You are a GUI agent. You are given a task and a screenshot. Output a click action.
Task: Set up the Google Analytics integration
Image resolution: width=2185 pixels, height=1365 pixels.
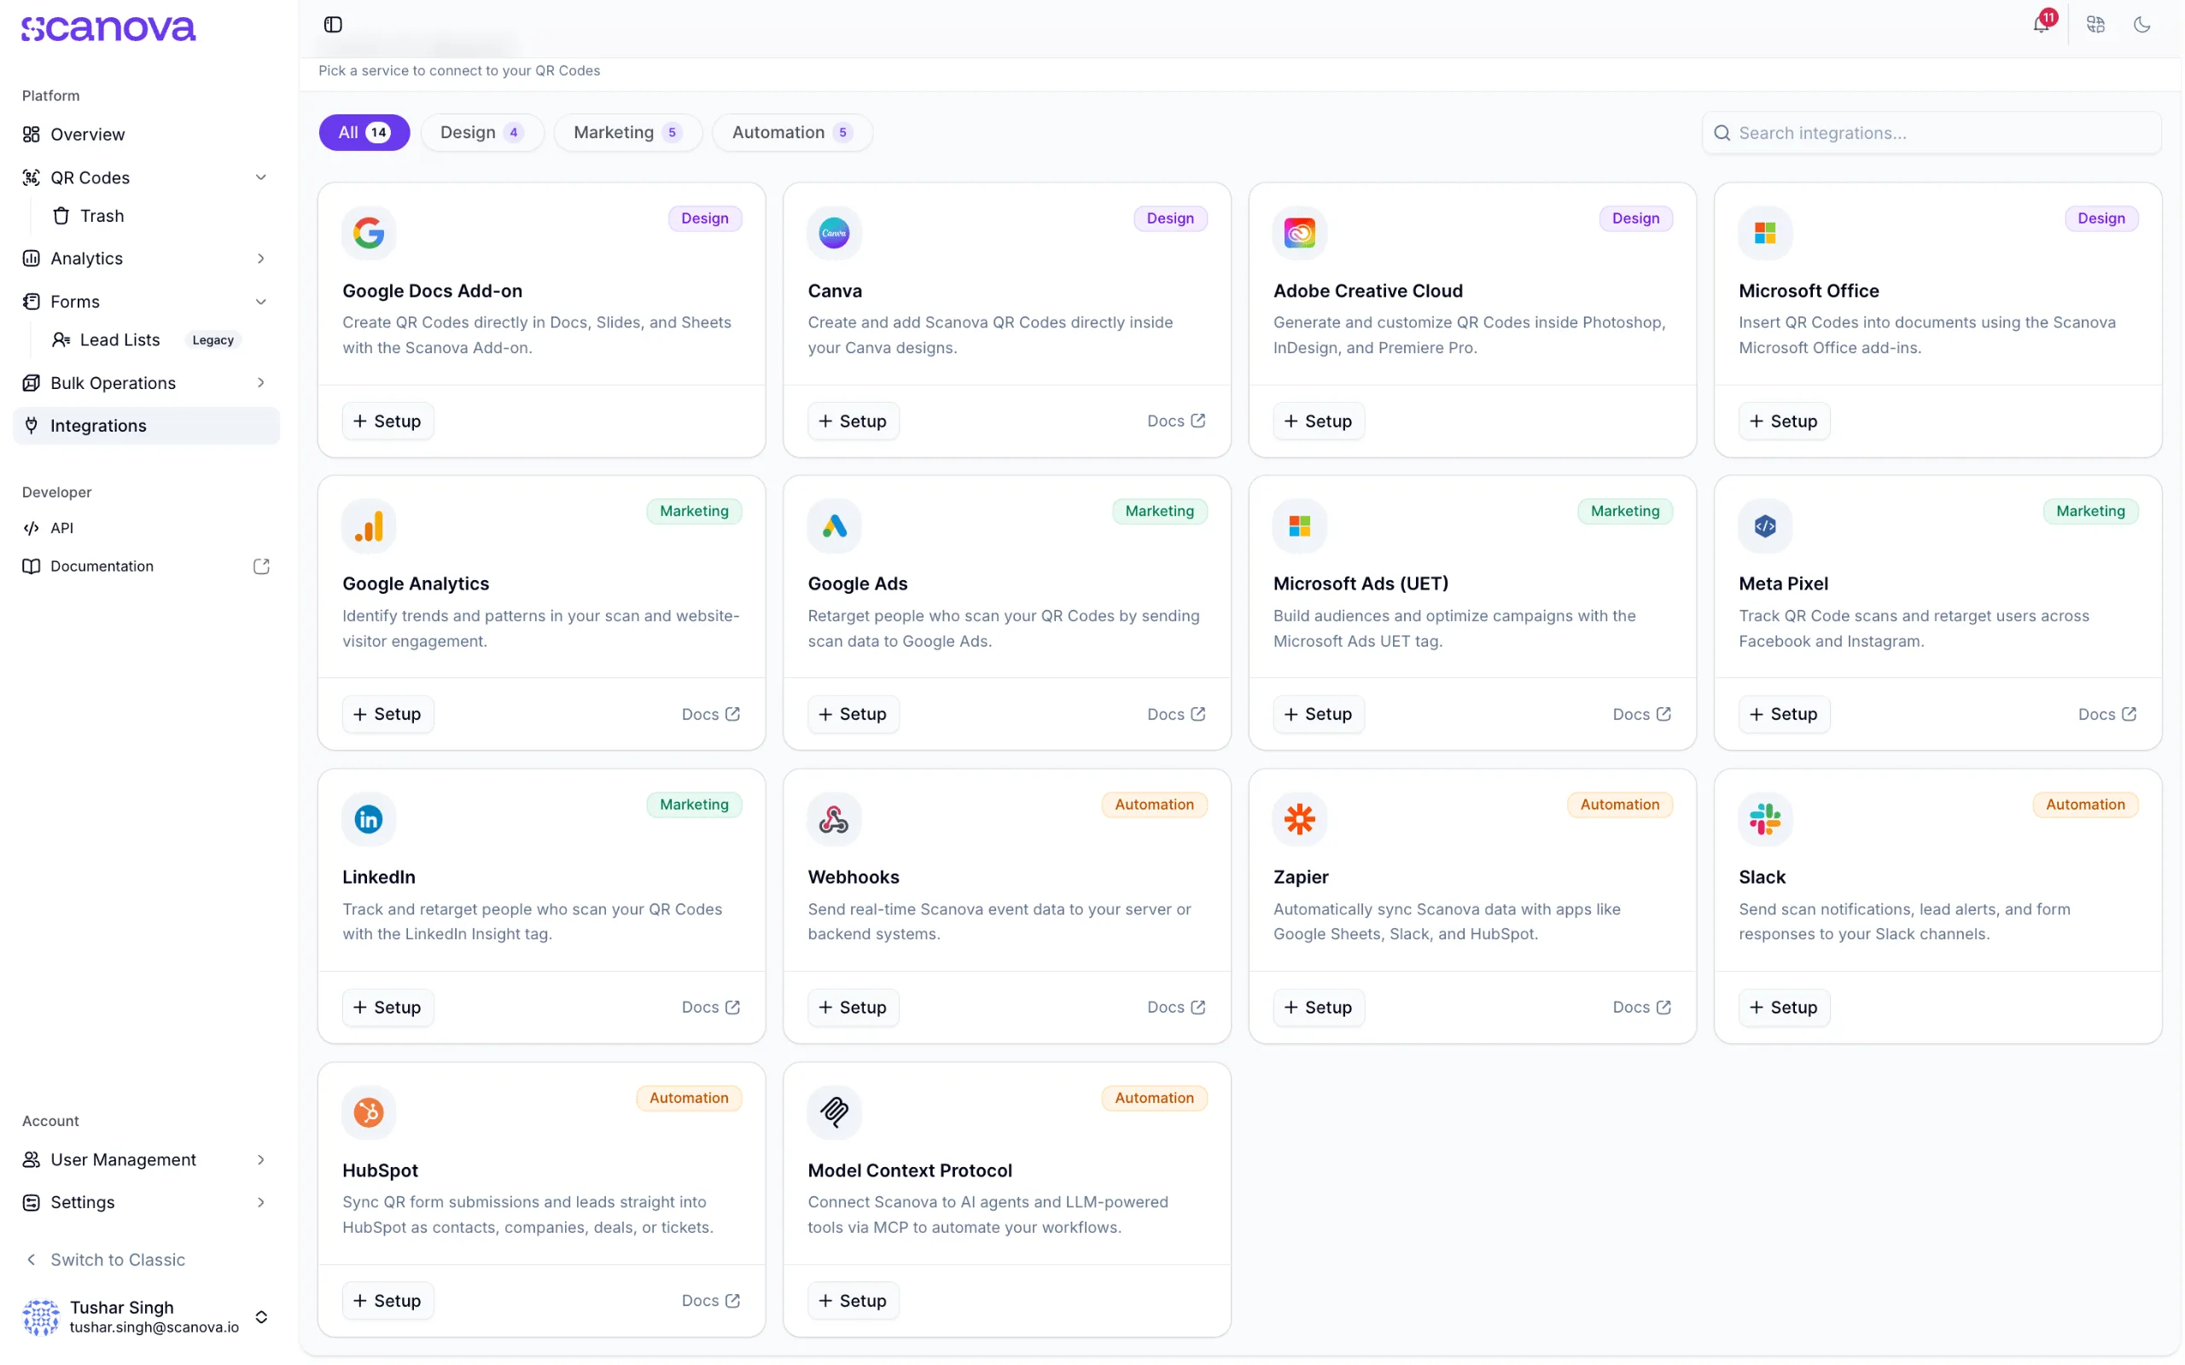point(387,714)
